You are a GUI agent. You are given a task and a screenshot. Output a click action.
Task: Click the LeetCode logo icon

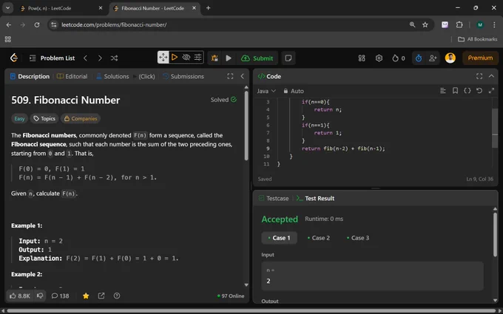click(x=14, y=58)
